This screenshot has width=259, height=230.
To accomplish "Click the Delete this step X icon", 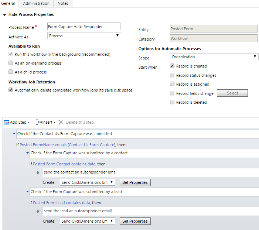I will tap(61, 122).
